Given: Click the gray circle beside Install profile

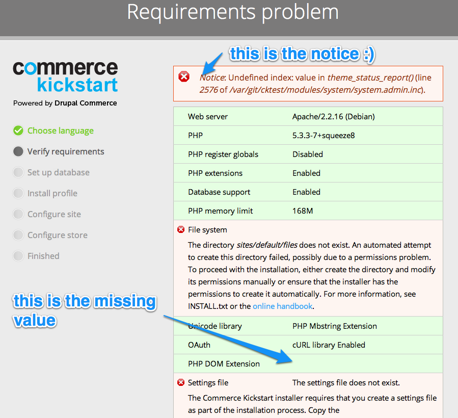Looking at the screenshot, I should 18,193.
